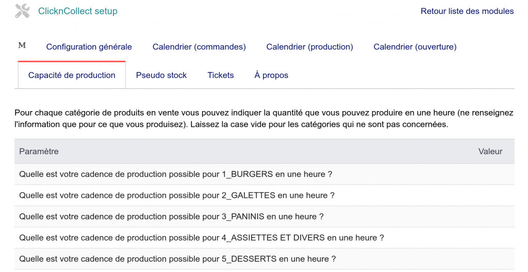Show the À propos tab
The height and width of the screenshot is (272, 528).
point(271,75)
